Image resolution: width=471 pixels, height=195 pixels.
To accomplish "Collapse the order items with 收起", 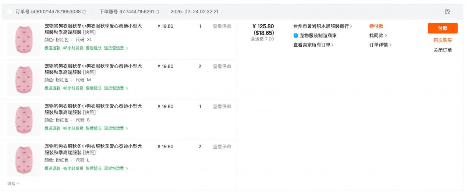I will pos(14,183).
